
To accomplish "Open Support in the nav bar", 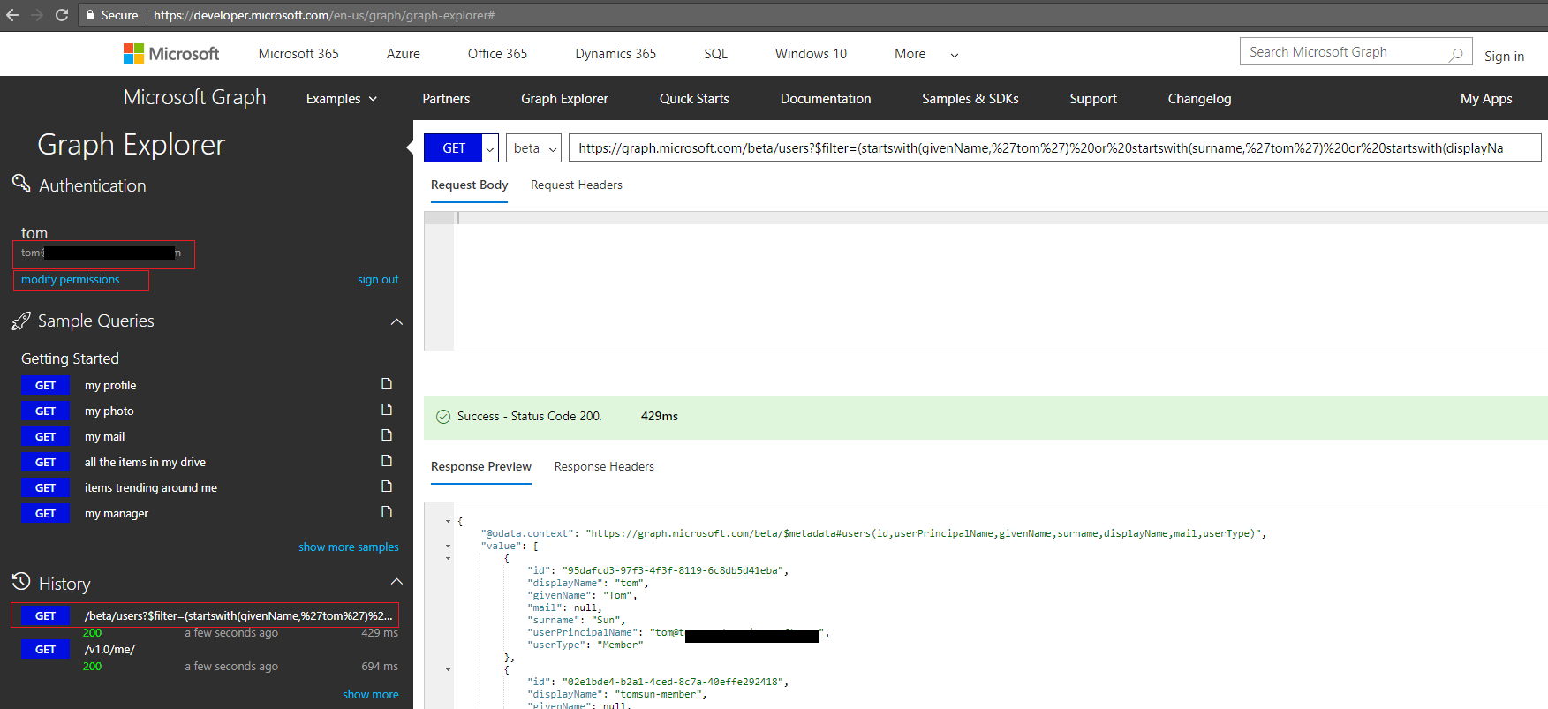I will pyautogui.click(x=1093, y=99).
